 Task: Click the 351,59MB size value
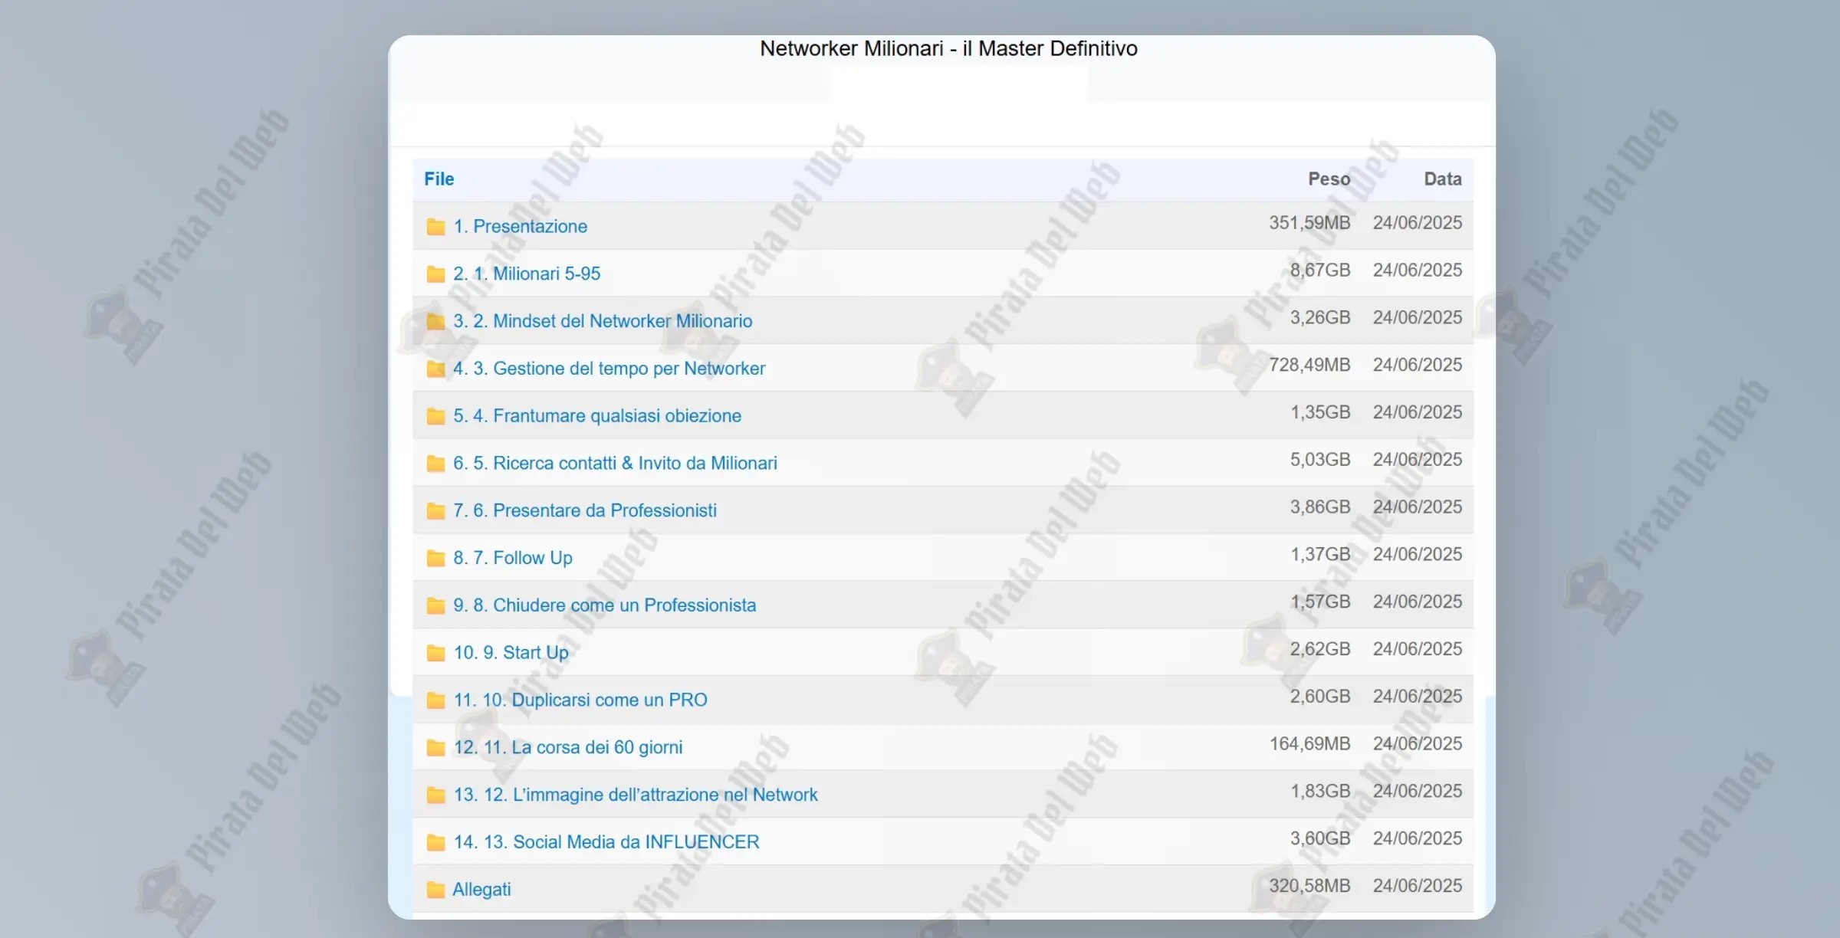point(1309,223)
